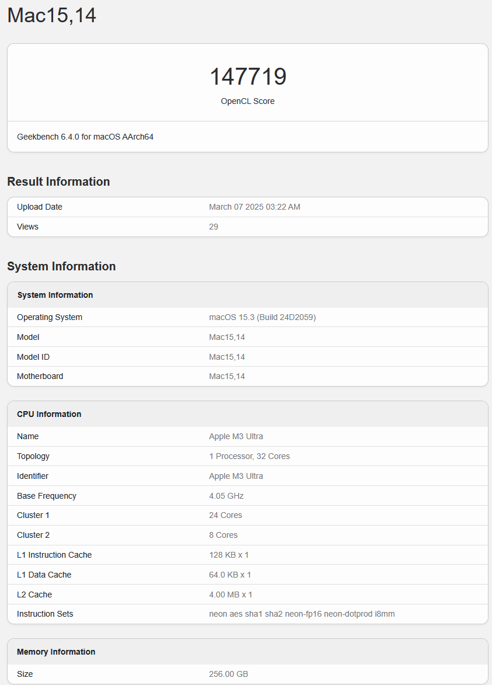Select the Mac15,14 page title

(51, 15)
